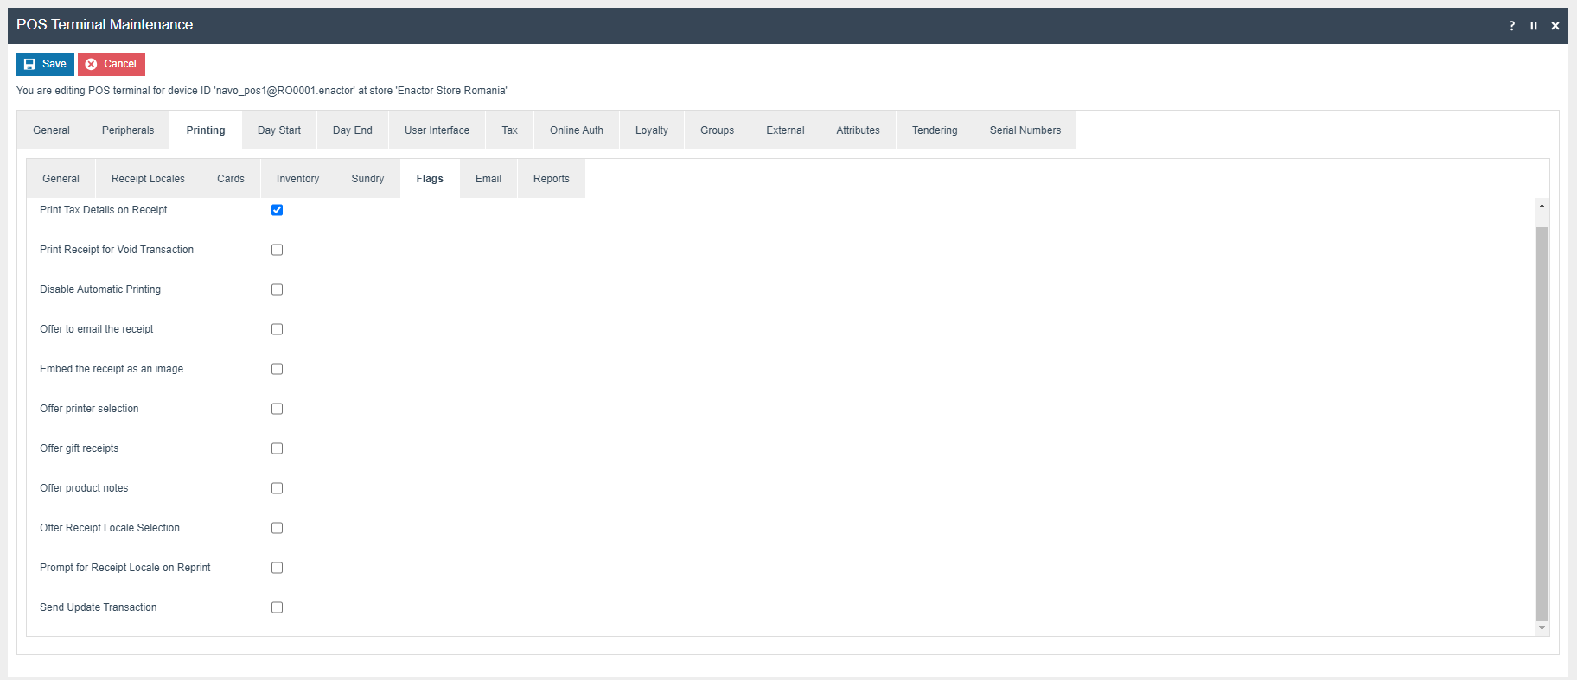1577x680 pixels.
Task: Click the vertical scrollbar thumb
Action: [1542, 423]
